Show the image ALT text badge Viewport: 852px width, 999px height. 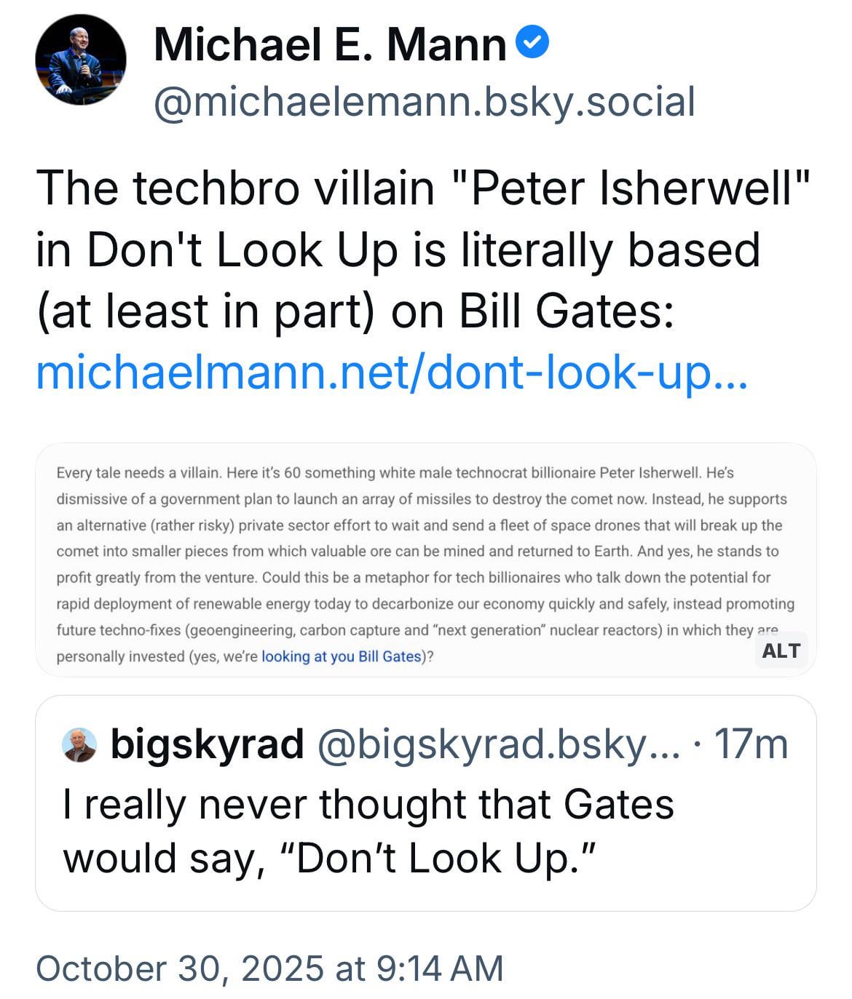781,650
